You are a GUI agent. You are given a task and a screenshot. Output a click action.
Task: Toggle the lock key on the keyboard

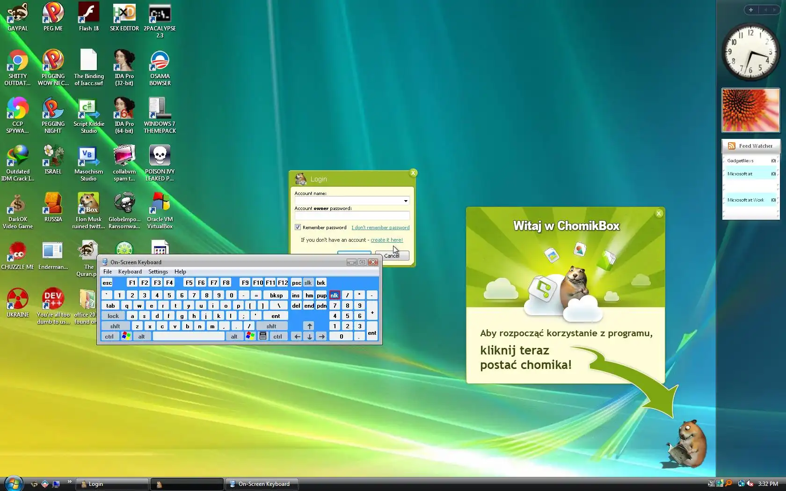click(x=113, y=316)
